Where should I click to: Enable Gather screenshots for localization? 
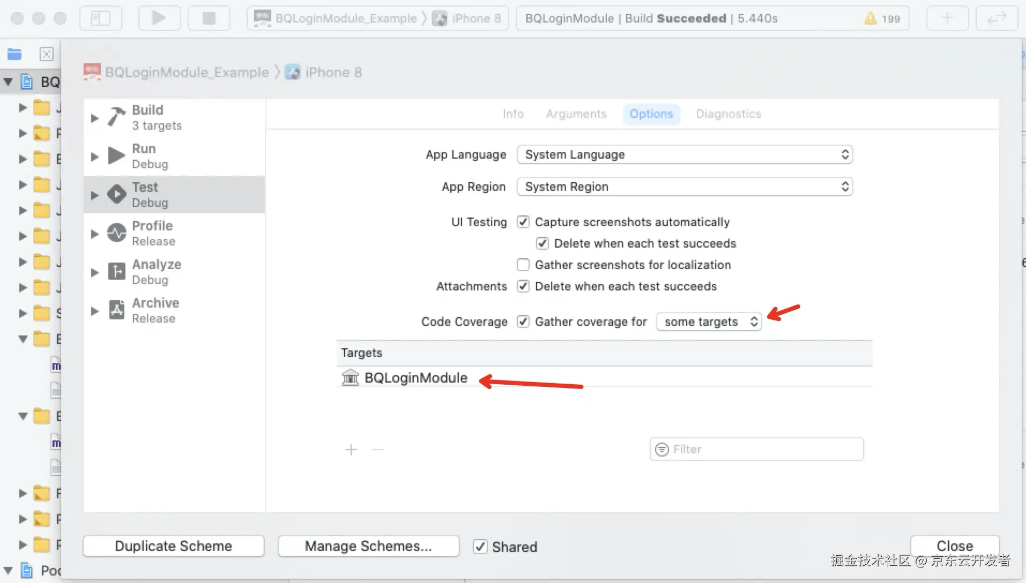[523, 265]
